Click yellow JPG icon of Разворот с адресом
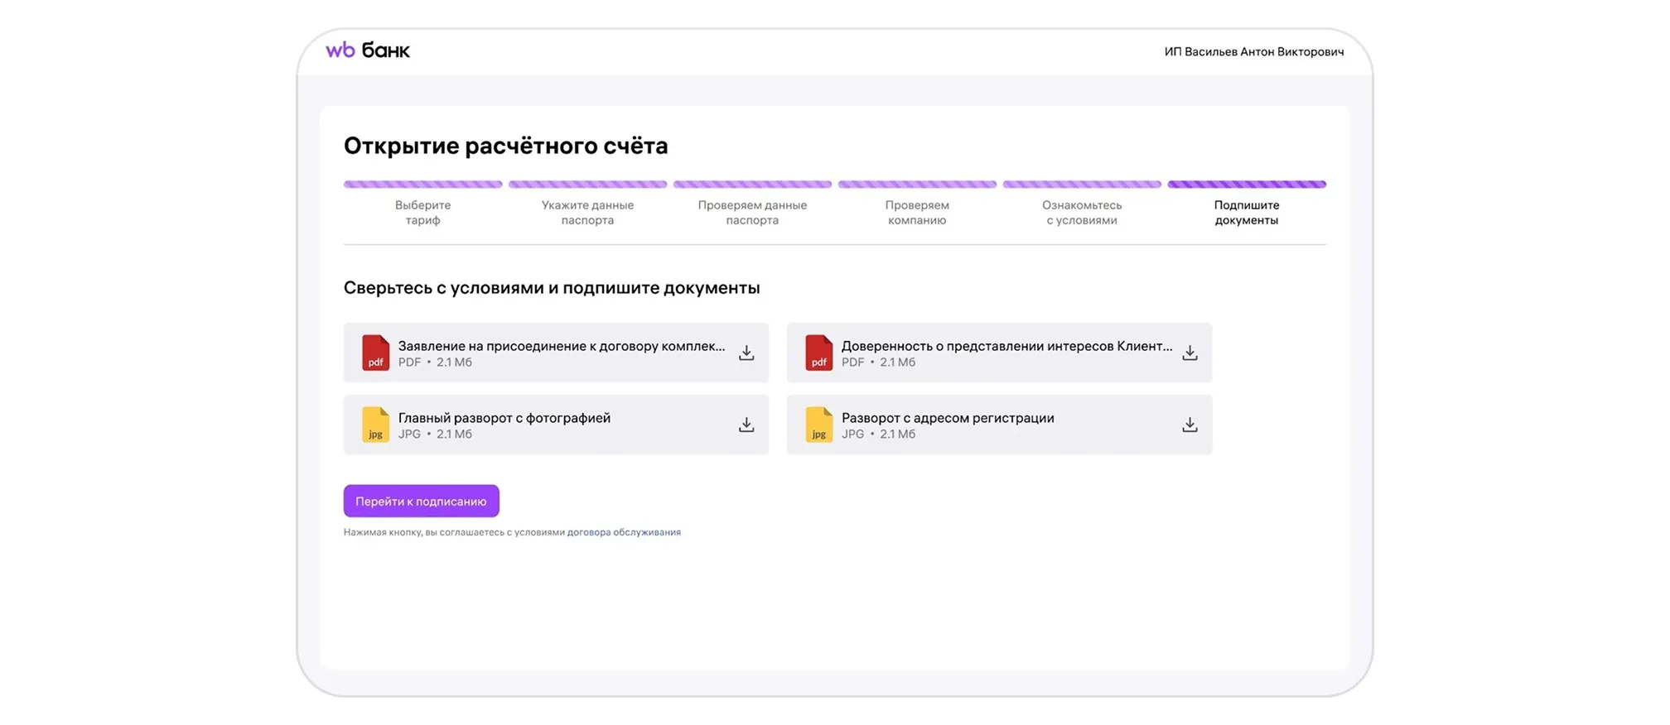 [x=818, y=425]
